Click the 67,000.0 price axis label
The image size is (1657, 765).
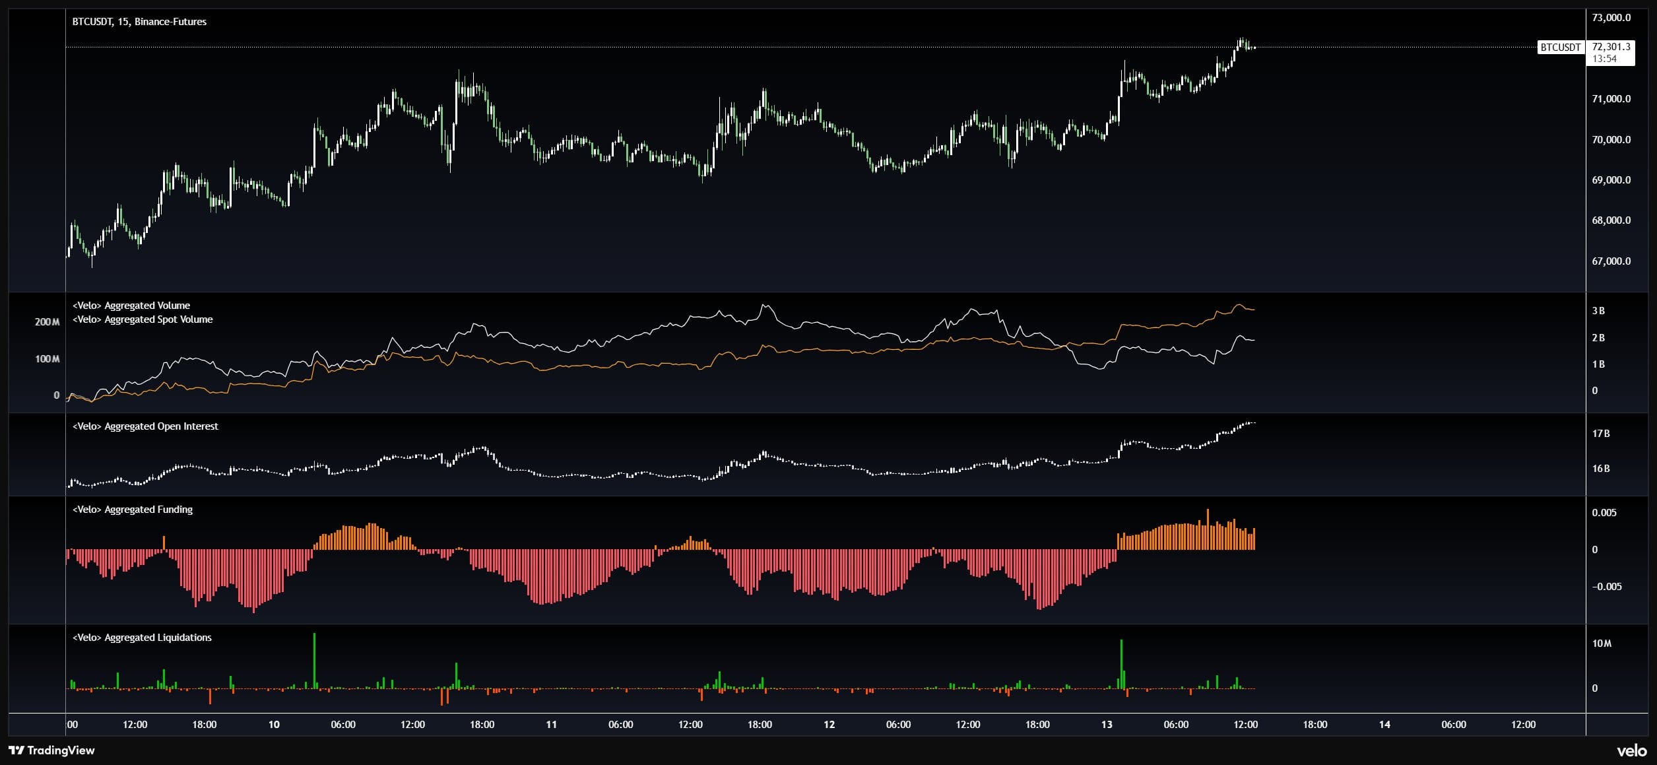(x=1611, y=261)
